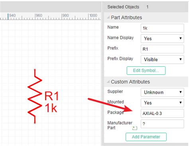
Task: Select the red resistor symbol on canvas
Action: pos(35,96)
